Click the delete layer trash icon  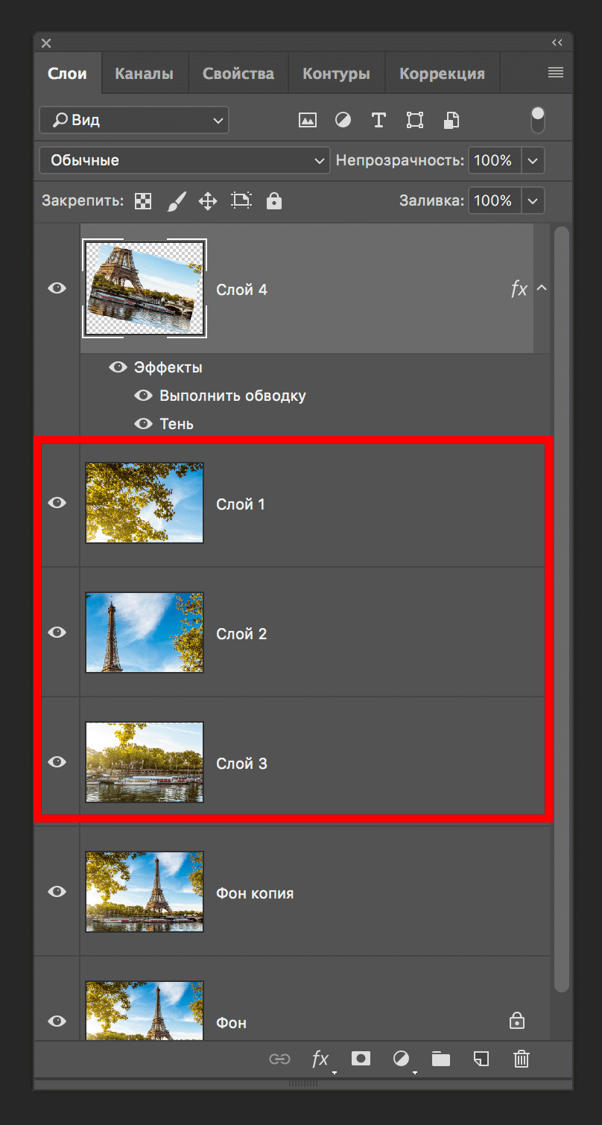[522, 1059]
